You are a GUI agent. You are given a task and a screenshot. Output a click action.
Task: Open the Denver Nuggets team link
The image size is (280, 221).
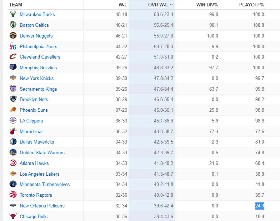coord(36,36)
